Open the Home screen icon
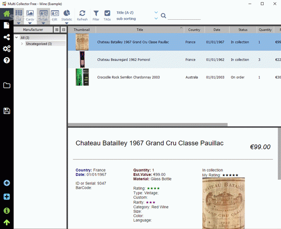The width and height of the screenshot is (281, 229). coord(7,14)
